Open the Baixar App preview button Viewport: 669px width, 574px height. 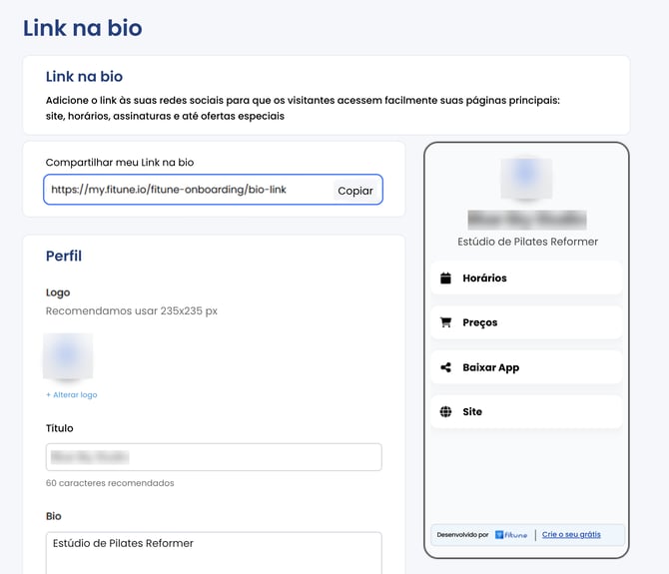(x=526, y=367)
